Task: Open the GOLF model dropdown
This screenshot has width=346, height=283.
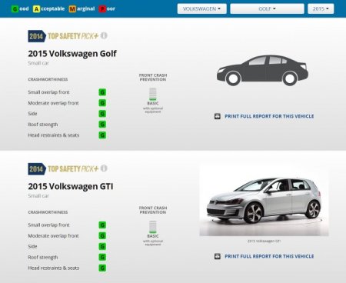Action: tap(267, 8)
